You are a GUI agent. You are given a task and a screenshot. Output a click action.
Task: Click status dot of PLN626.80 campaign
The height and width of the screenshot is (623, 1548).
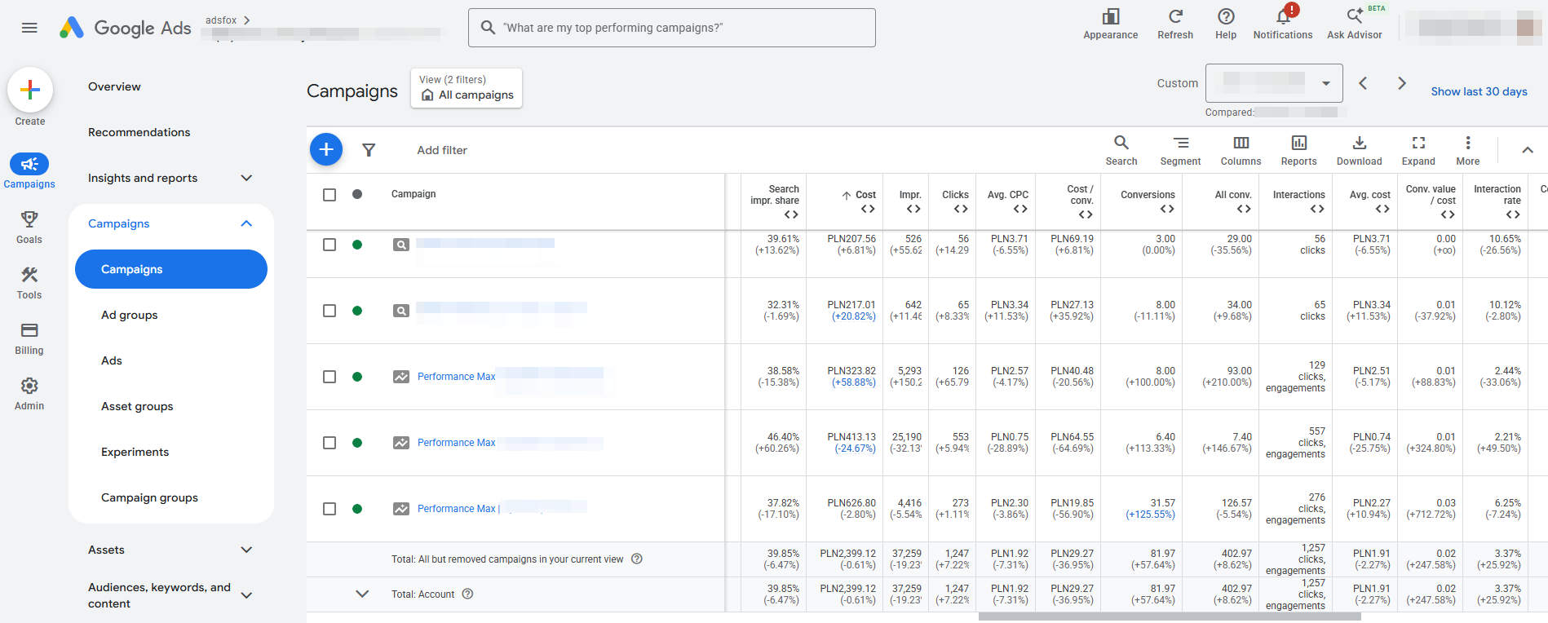357,509
